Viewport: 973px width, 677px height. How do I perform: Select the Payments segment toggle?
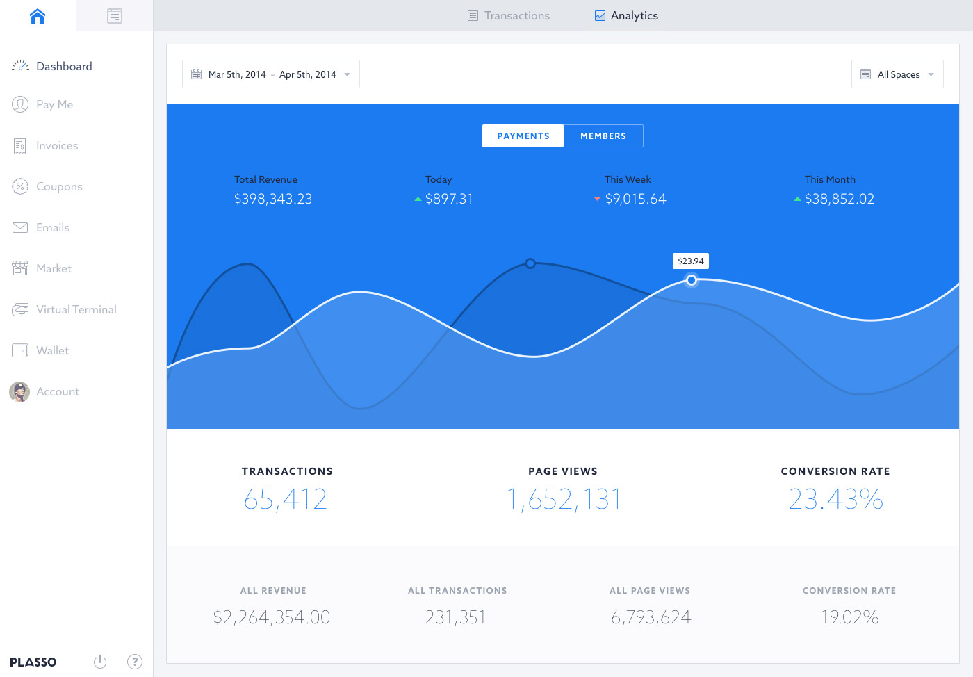[523, 136]
